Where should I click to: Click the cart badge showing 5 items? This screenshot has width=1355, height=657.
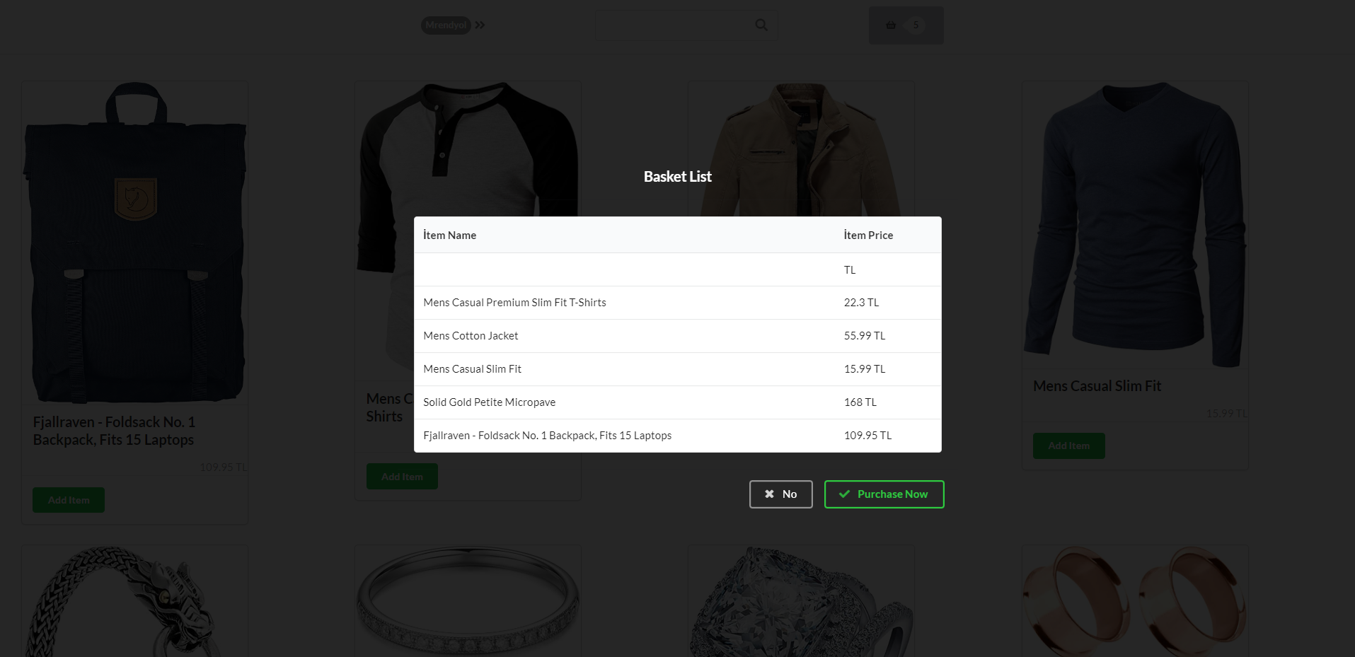click(916, 25)
